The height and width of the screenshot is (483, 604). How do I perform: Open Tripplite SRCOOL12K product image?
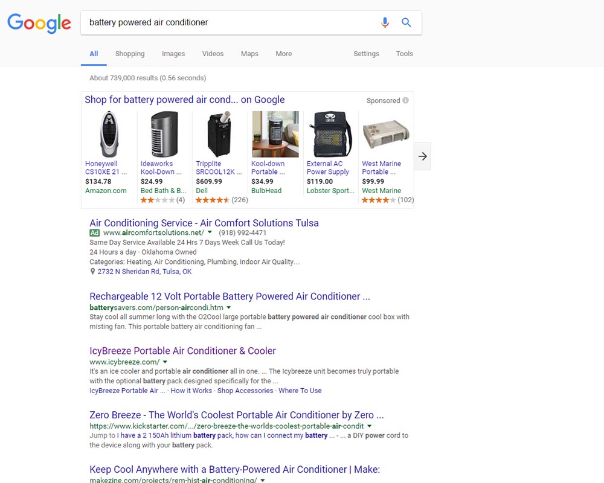[x=220, y=134]
